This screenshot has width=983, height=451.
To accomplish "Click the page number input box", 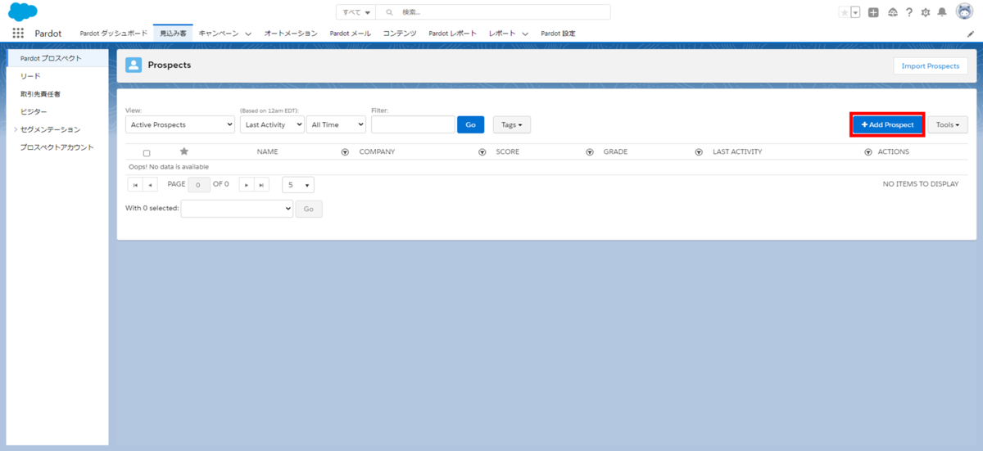I will click(x=199, y=185).
